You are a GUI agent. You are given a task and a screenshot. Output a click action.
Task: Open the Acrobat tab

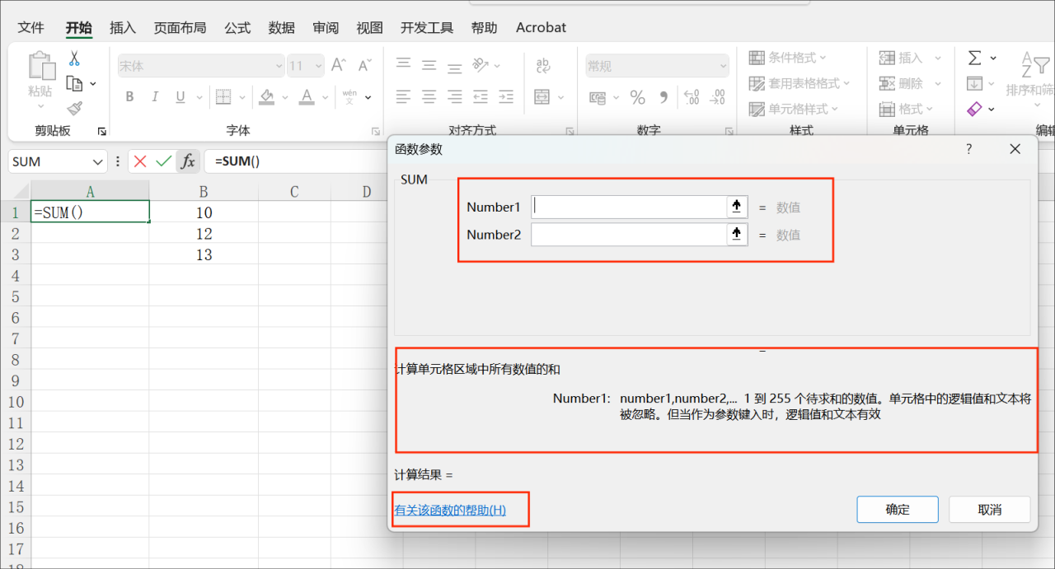(x=541, y=27)
